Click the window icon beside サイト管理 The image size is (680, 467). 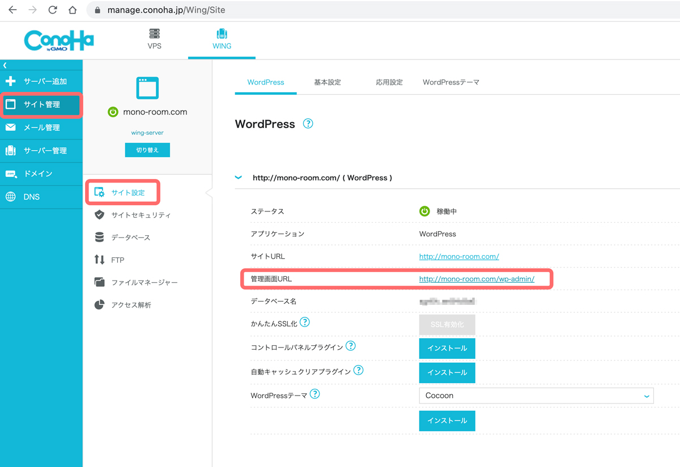pyautogui.click(x=11, y=104)
